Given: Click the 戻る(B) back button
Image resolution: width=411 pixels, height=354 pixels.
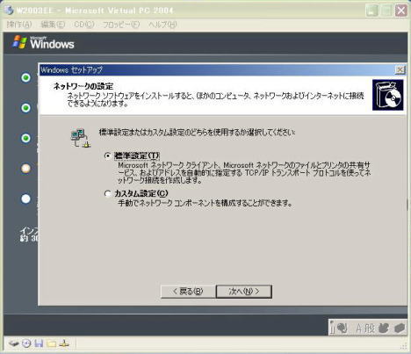Looking at the screenshot, I should 188,292.
